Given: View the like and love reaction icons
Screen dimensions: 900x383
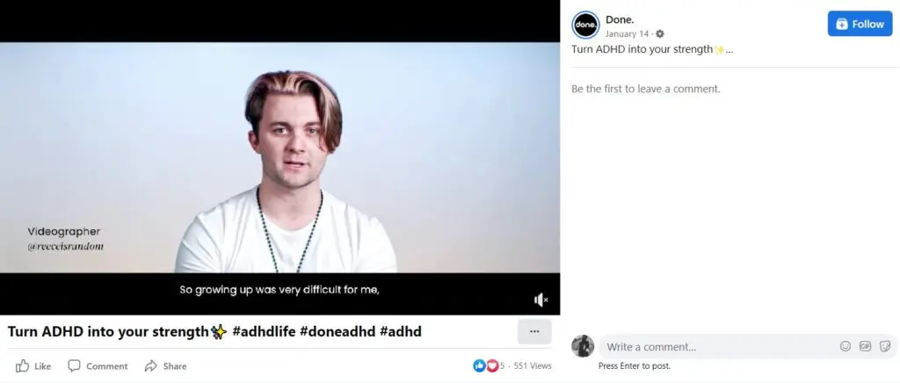Looking at the screenshot, I should [x=485, y=365].
